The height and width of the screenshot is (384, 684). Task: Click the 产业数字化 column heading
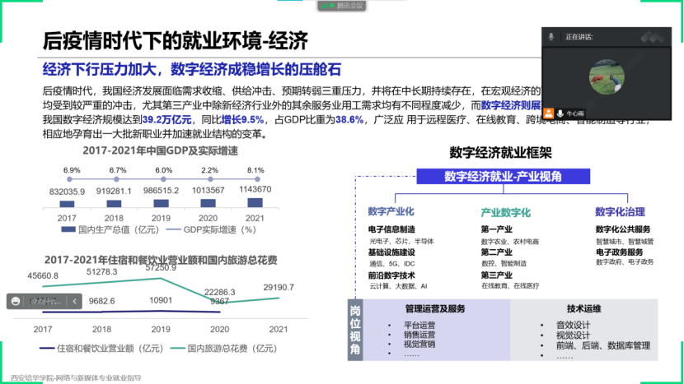click(x=505, y=212)
